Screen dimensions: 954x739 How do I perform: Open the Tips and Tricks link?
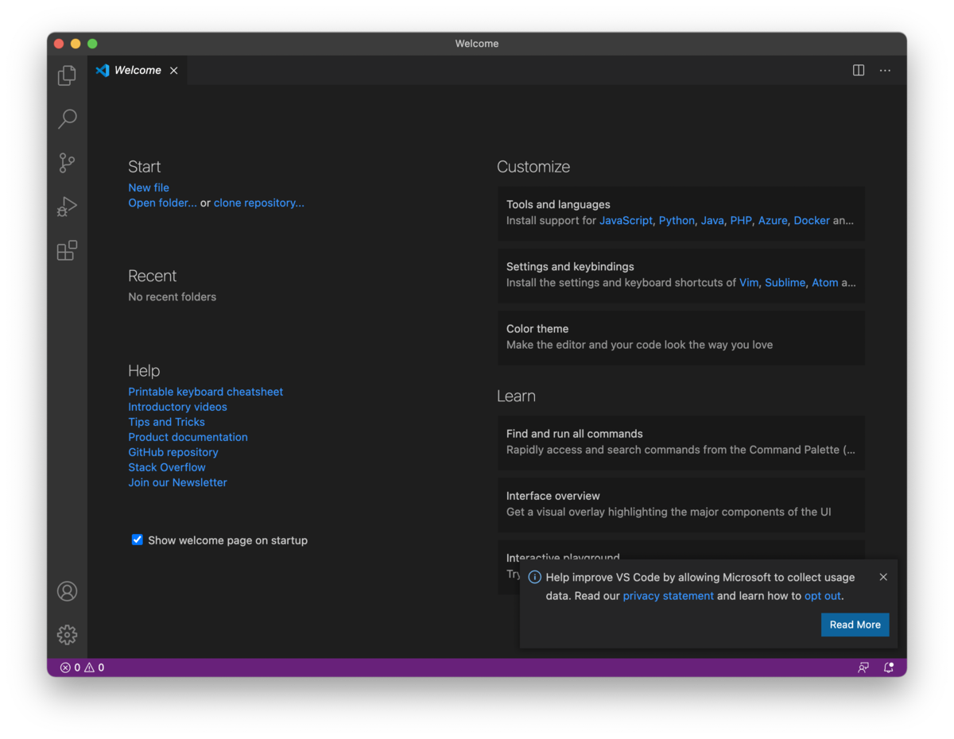(166, 422)
